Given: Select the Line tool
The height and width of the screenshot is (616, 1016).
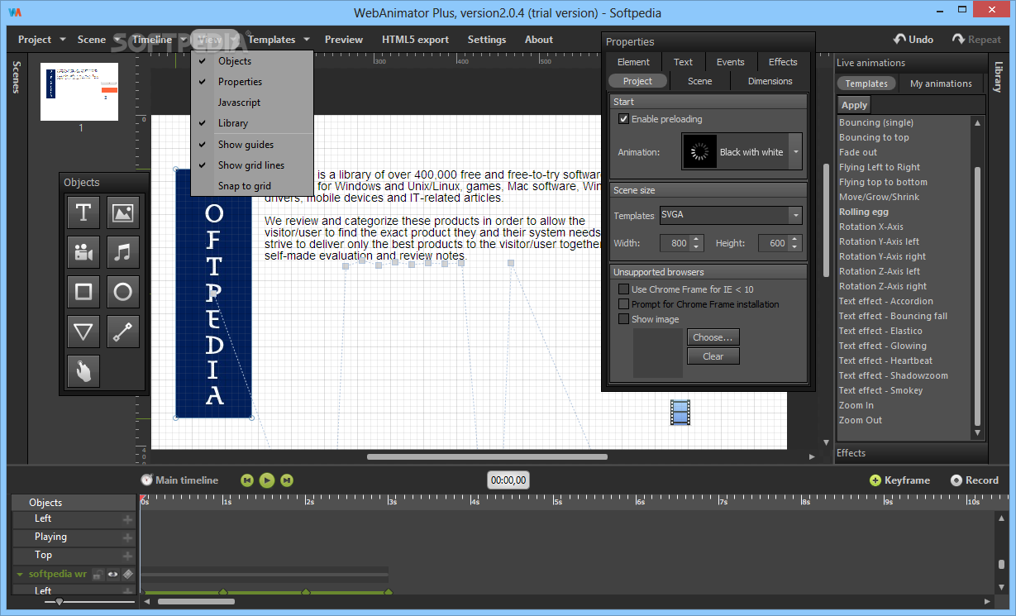Looking at the screenshot, I should point(123,332).
